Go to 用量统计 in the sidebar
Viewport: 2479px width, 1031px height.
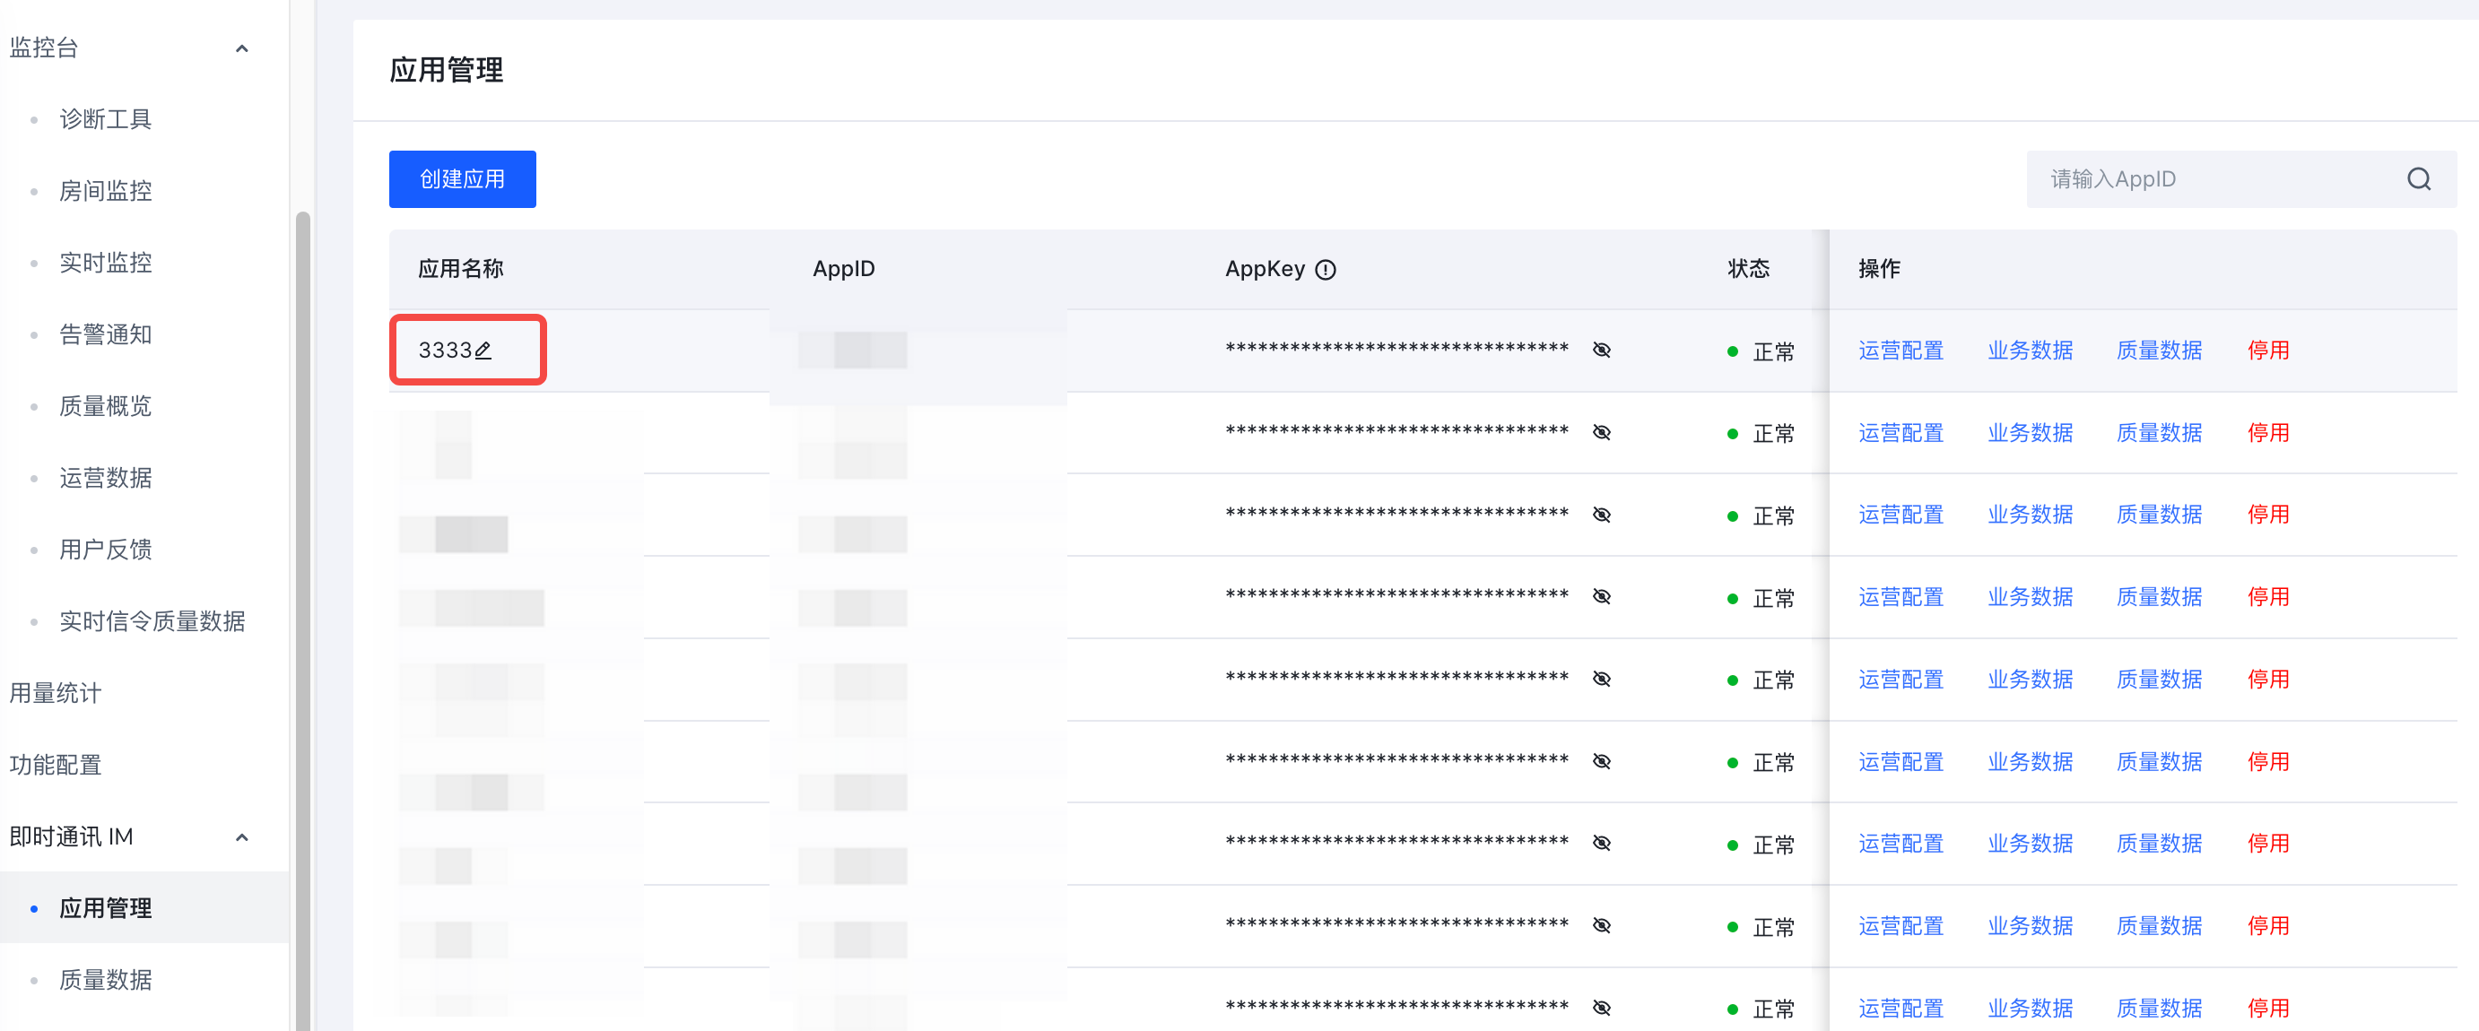[55, 693]
